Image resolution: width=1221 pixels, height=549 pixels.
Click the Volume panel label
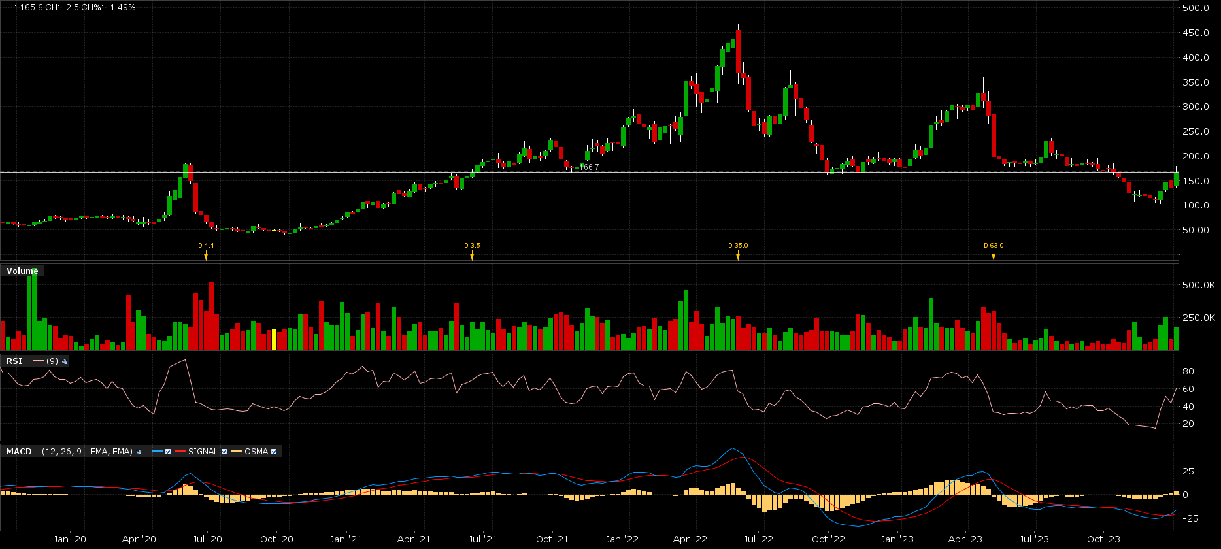coord(22,271)
